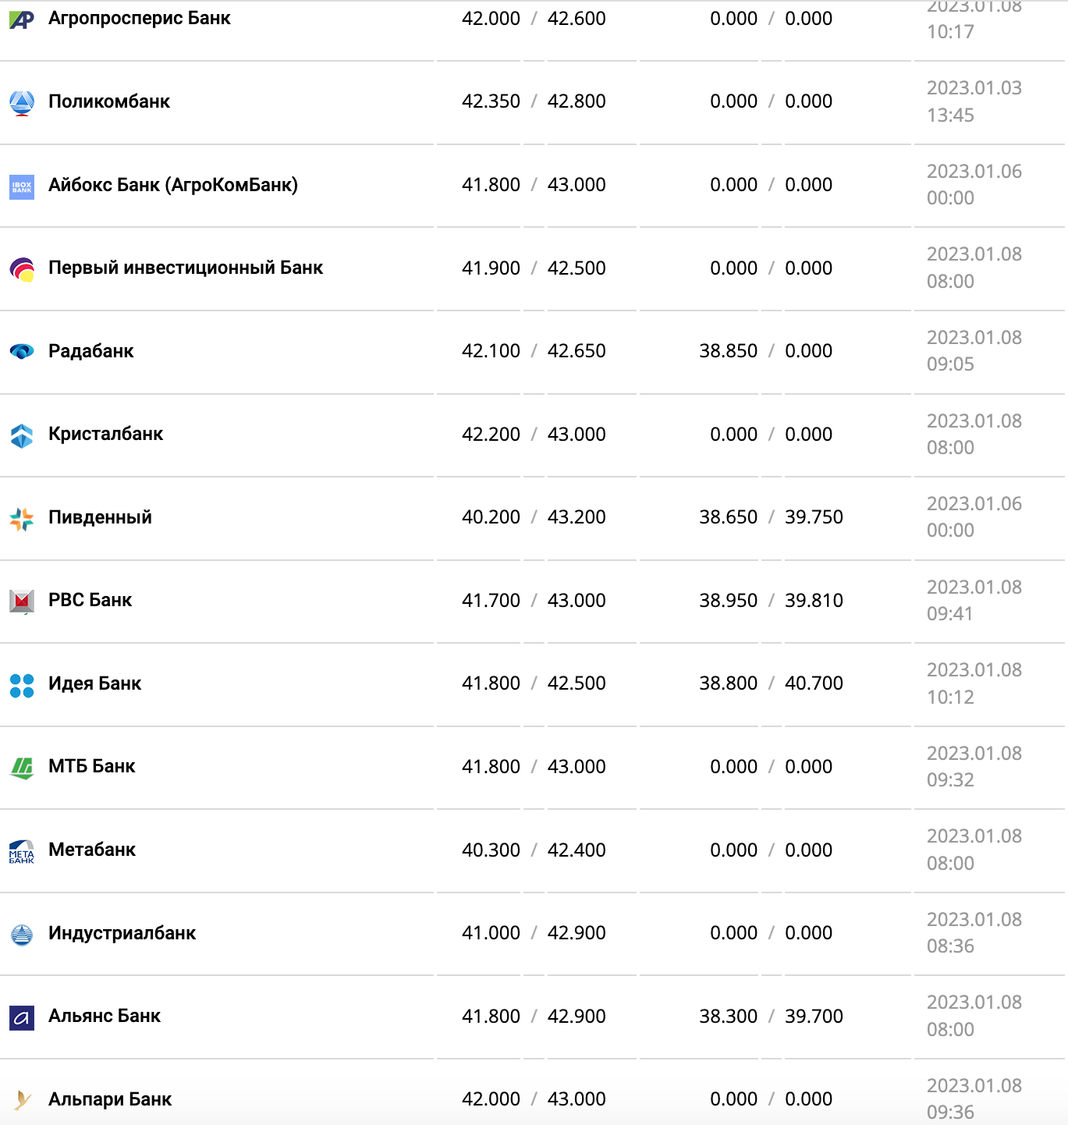The height and width of the screenshot is (1125, 1068).
Task: Open the Идея Банк name link
Action: pyautogui.click(x=95, y=683)
